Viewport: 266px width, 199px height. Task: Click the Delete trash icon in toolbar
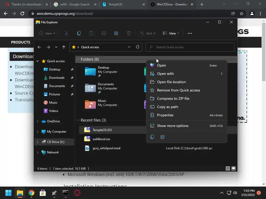coord(129,33)
